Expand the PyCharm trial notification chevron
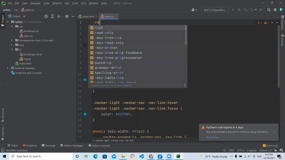This screenshot has width=285, height=160. (275, 132)
